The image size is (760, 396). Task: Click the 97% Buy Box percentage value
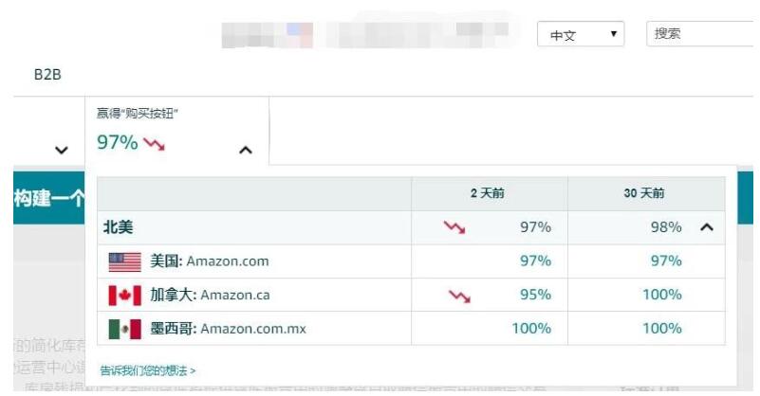point(117,143)
